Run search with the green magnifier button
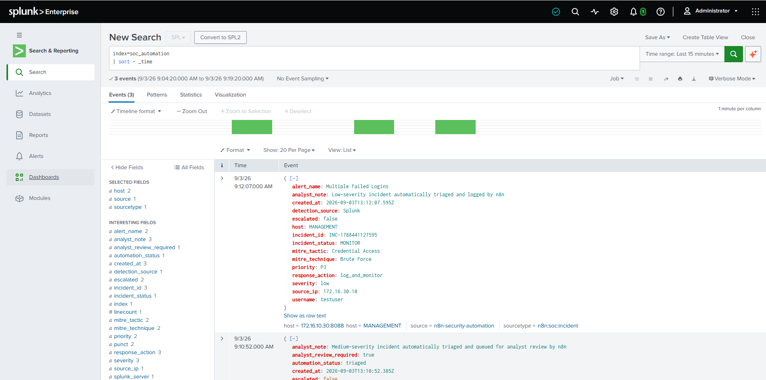Screen dimensions: 766x380 [733, 54]
